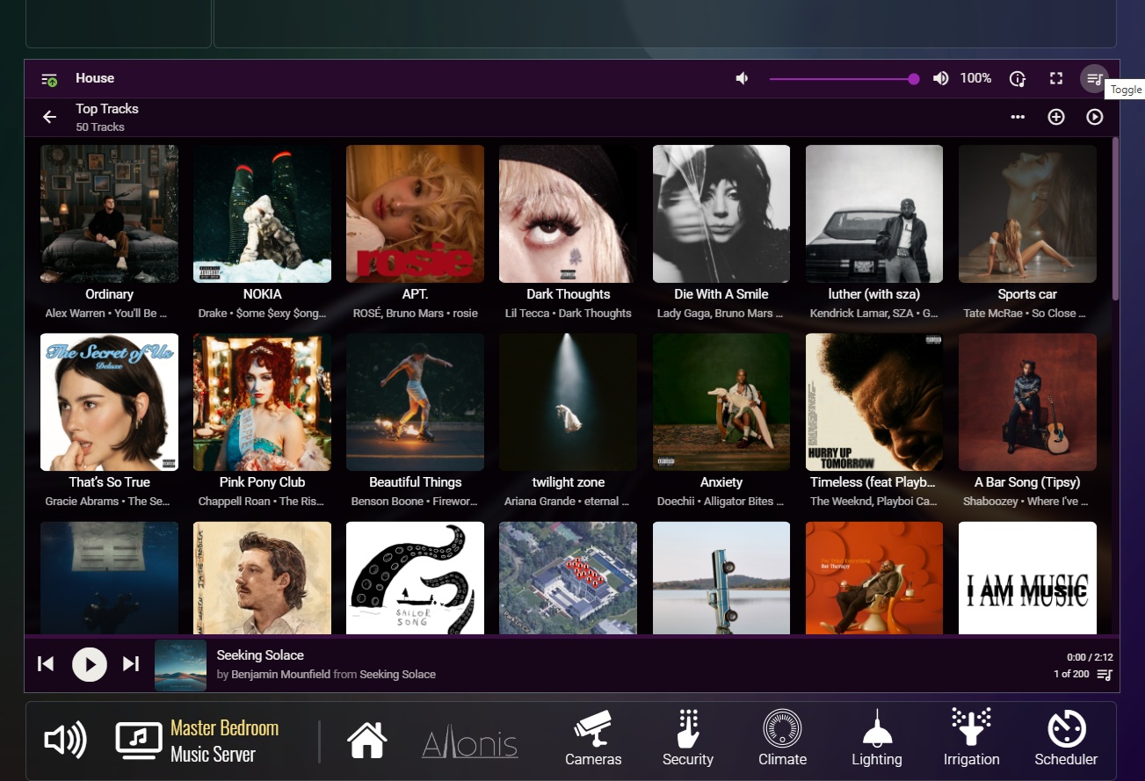Click the Kendrick Lamar, SZA subtitle
The height and width of the screenshot is (781, 1145).
(x=873, y=314)
